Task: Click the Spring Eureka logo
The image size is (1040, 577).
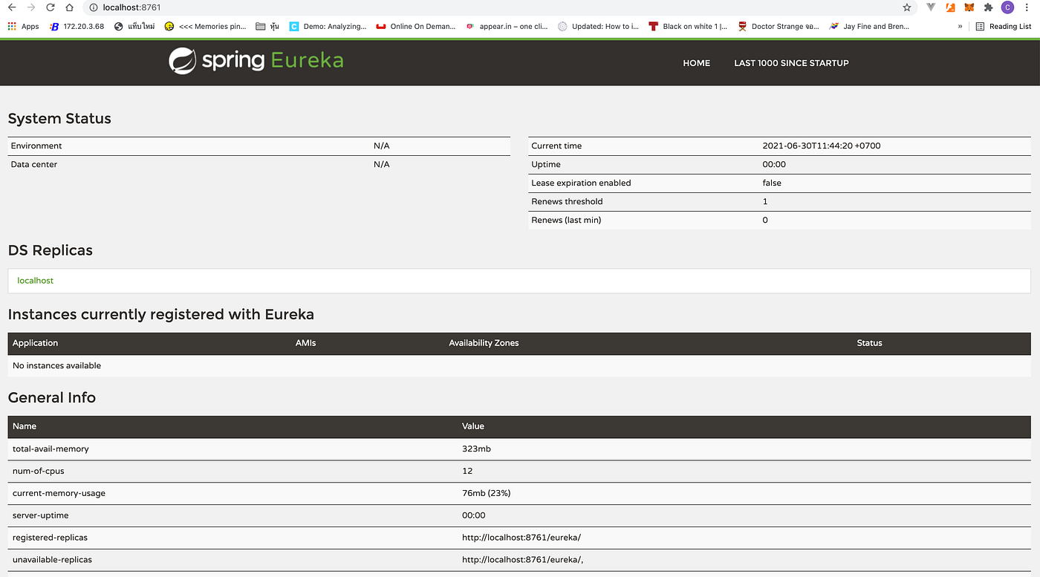Action: click(256, 60)
